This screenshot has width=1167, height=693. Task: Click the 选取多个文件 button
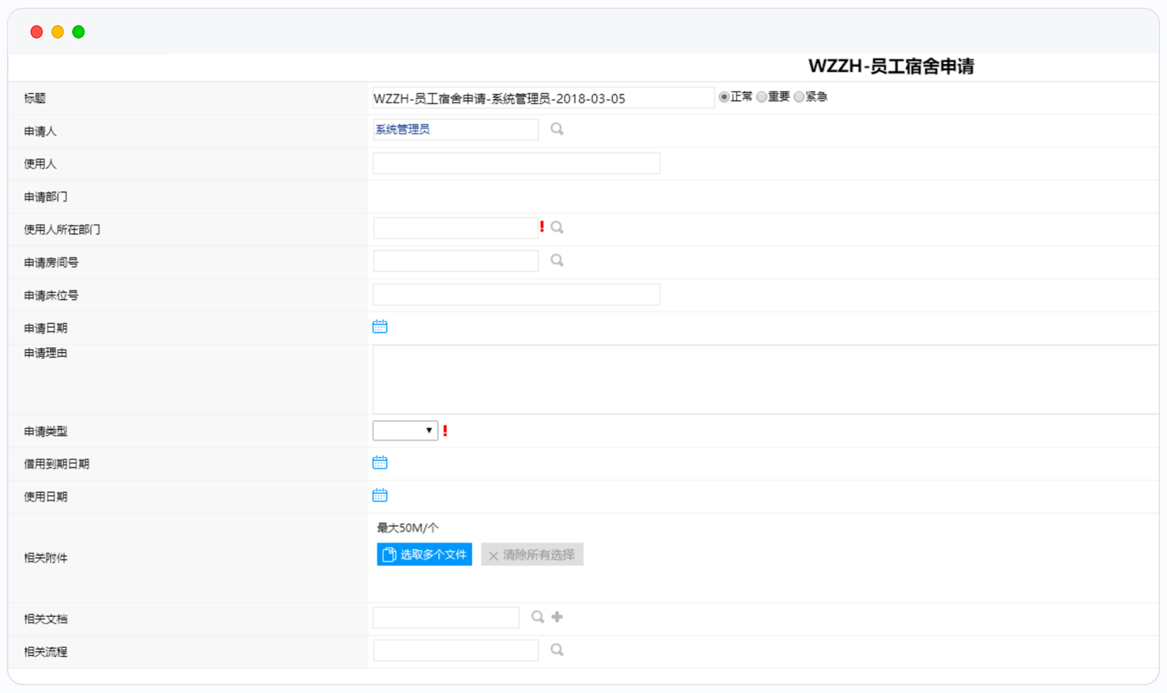click(x=424, y=555)
